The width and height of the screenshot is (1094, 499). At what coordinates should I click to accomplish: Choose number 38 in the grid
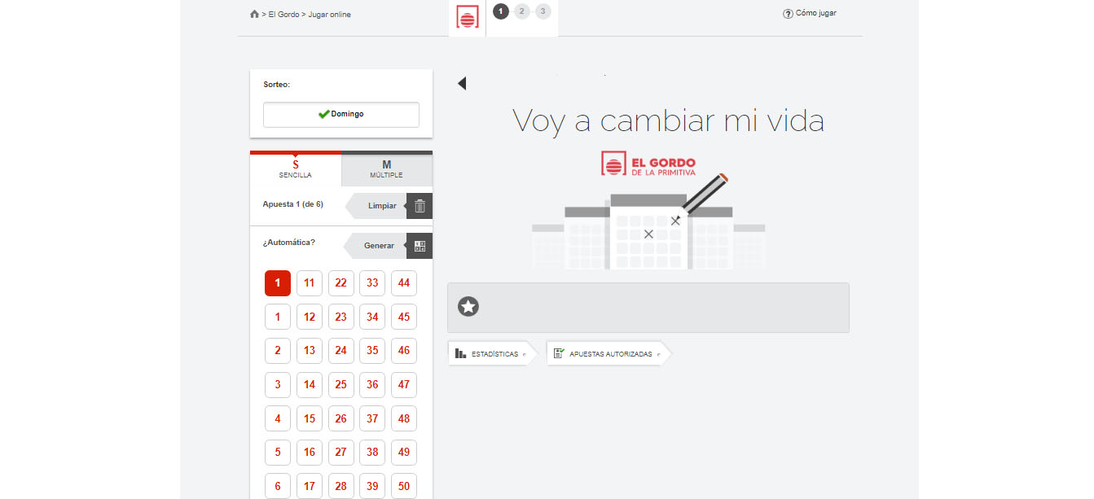(x=372, y=452)
